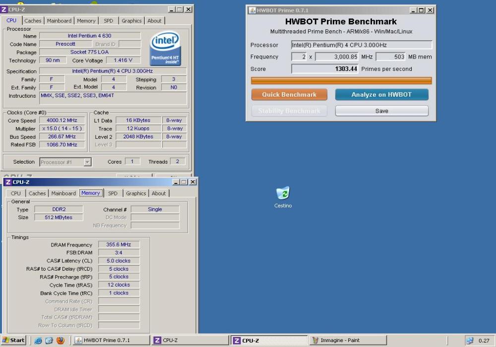Click the core count field showing 2
Screen dimensions: 496x347
coord(299,57)
